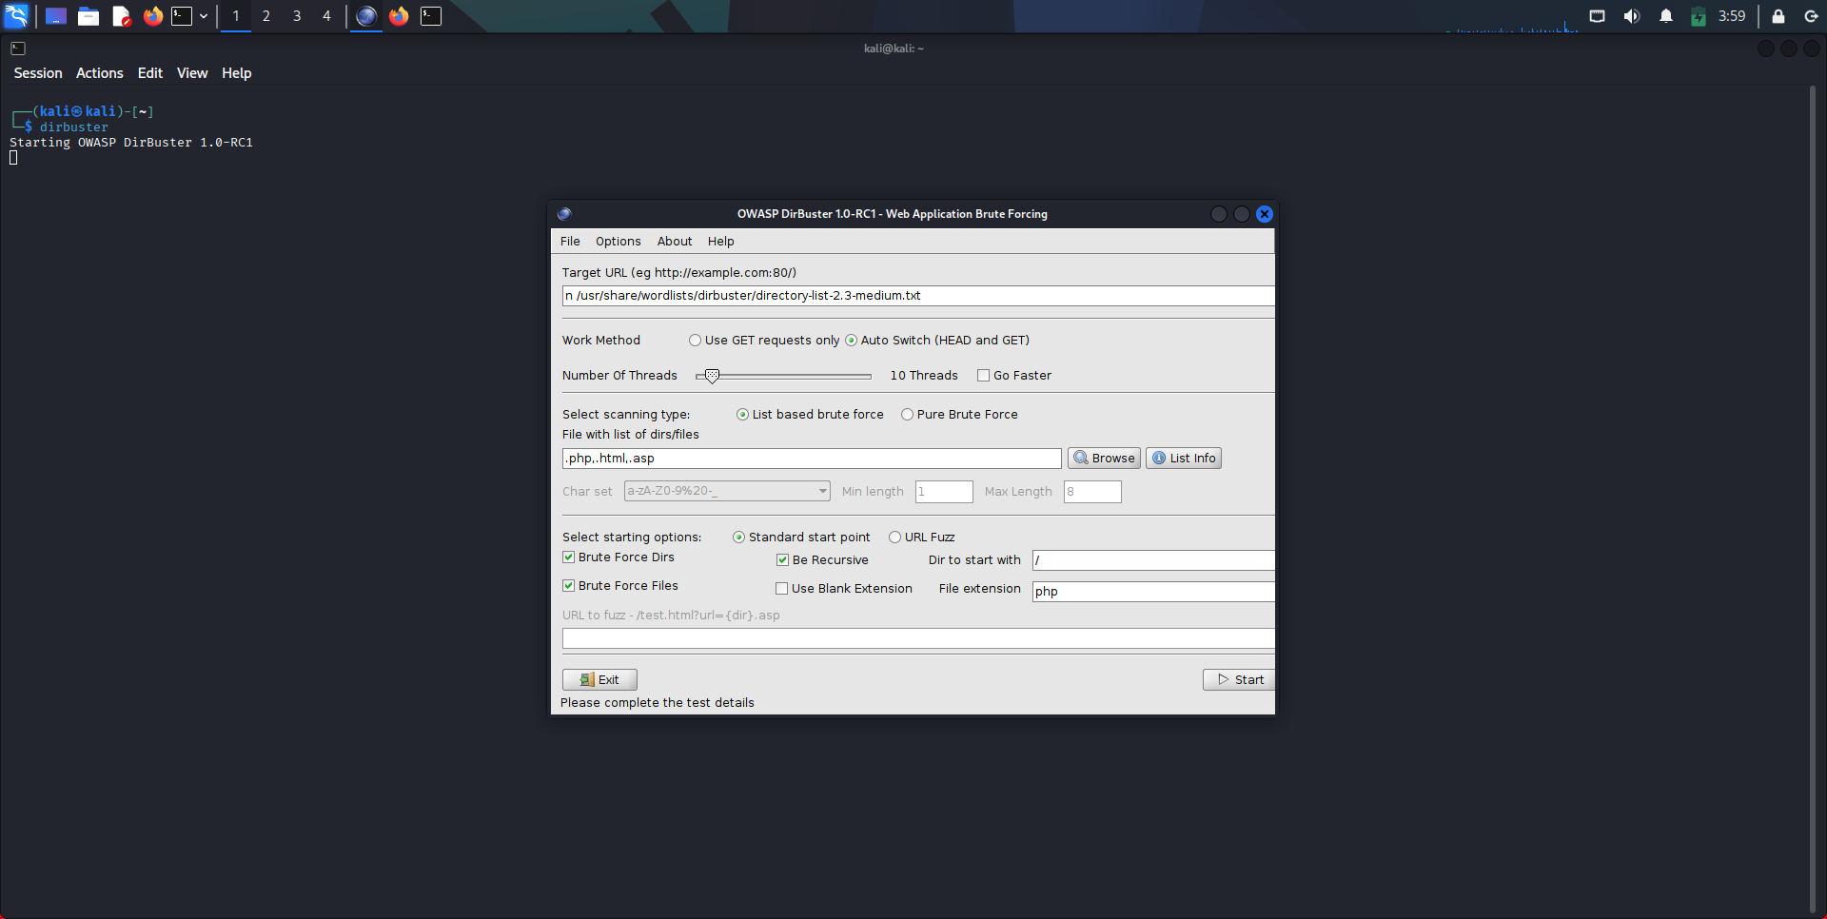Open DirBuster's Help menu
The width and height of the screenshot is (1827, 919).
(x=721, y=242)
